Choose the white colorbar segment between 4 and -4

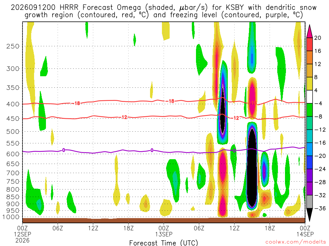309,97
